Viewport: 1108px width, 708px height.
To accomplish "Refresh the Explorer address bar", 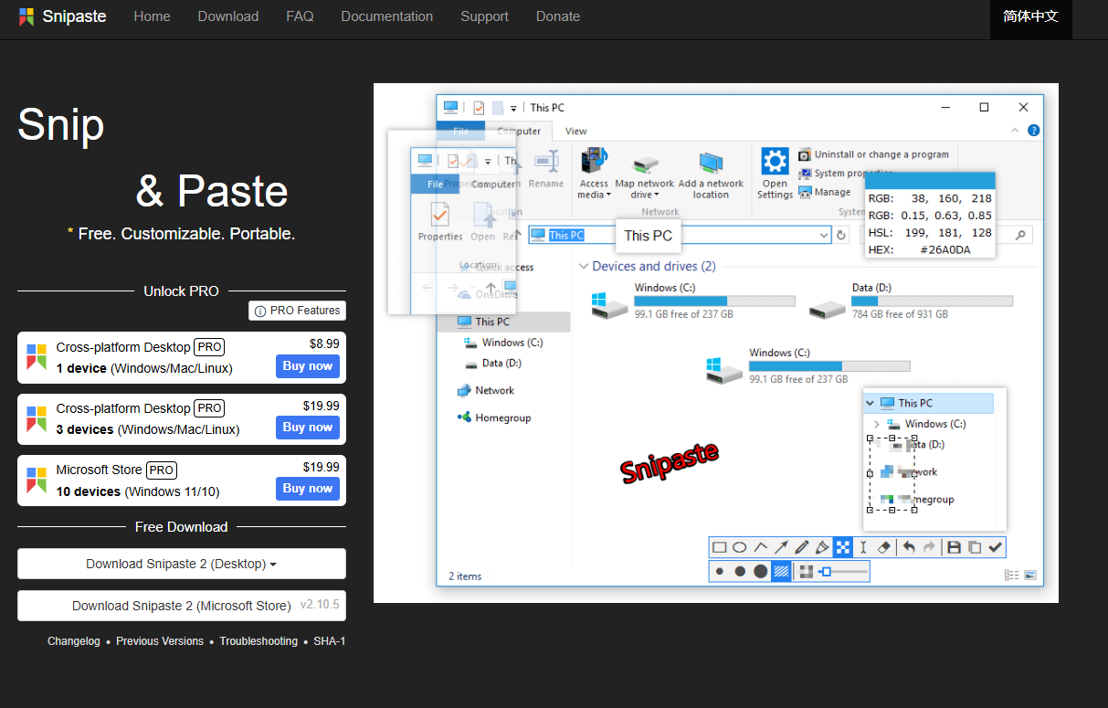I will [841, 235].
